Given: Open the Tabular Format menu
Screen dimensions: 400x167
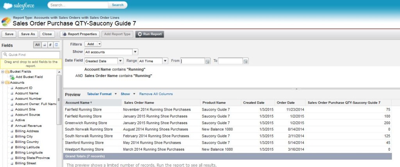Looking at the screenshot, I should [x=102, y=94].
